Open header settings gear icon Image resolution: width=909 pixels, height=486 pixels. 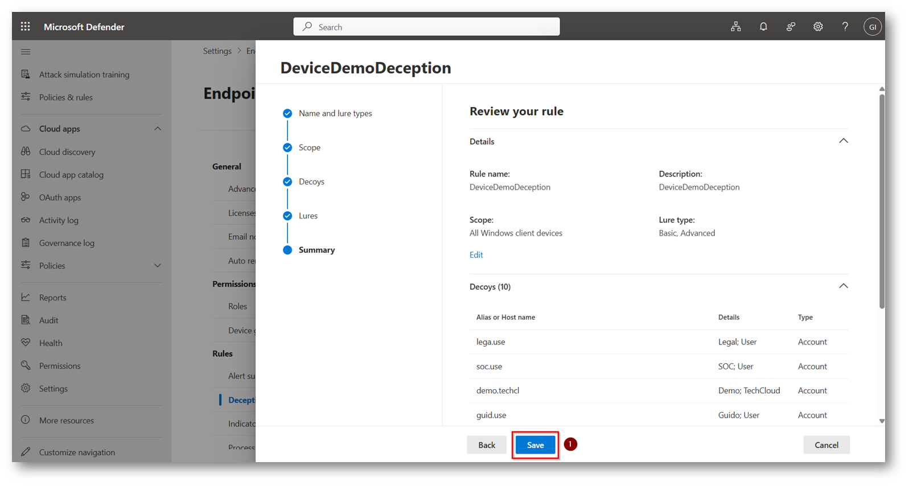[x=818, y=27]
